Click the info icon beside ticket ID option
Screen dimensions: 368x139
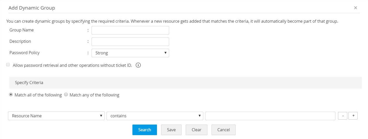pos(138,65)
